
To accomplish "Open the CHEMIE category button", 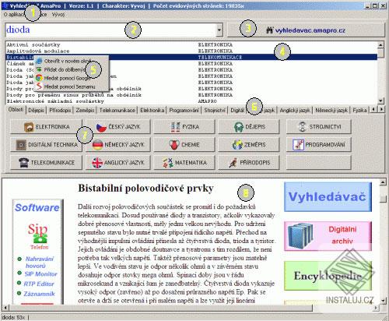I will coord(184,145).
